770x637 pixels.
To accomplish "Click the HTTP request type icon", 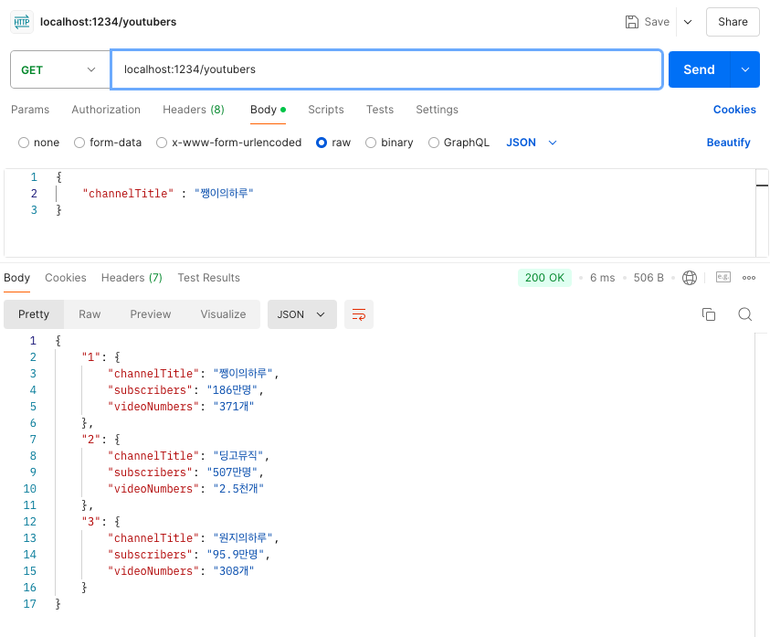I will (22, 22).
